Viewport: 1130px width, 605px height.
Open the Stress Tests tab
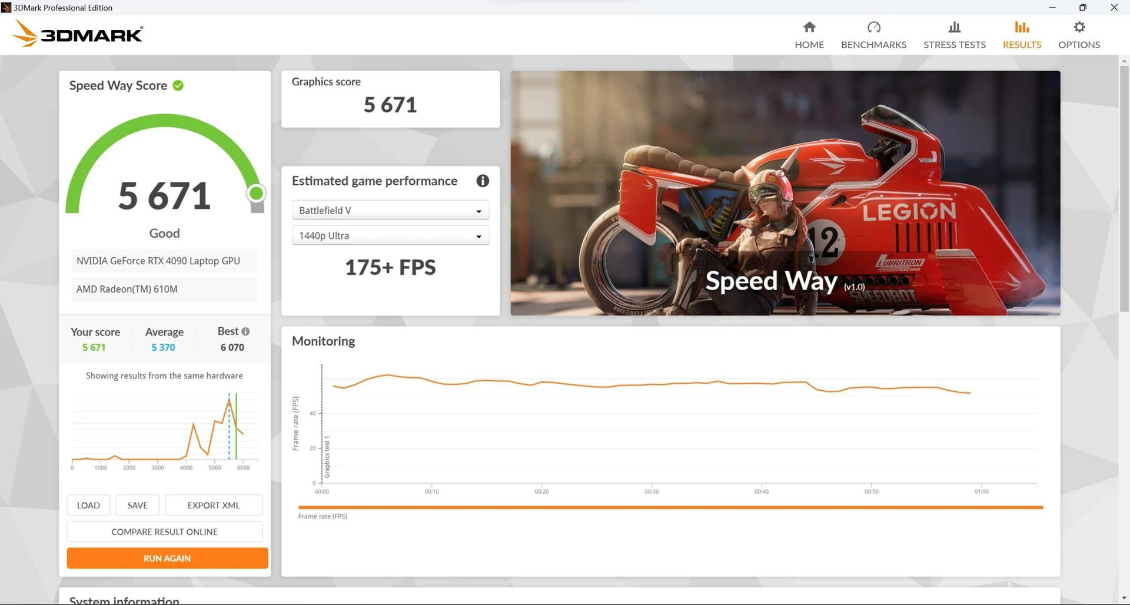pyautogui.click(x=954, y=35)
